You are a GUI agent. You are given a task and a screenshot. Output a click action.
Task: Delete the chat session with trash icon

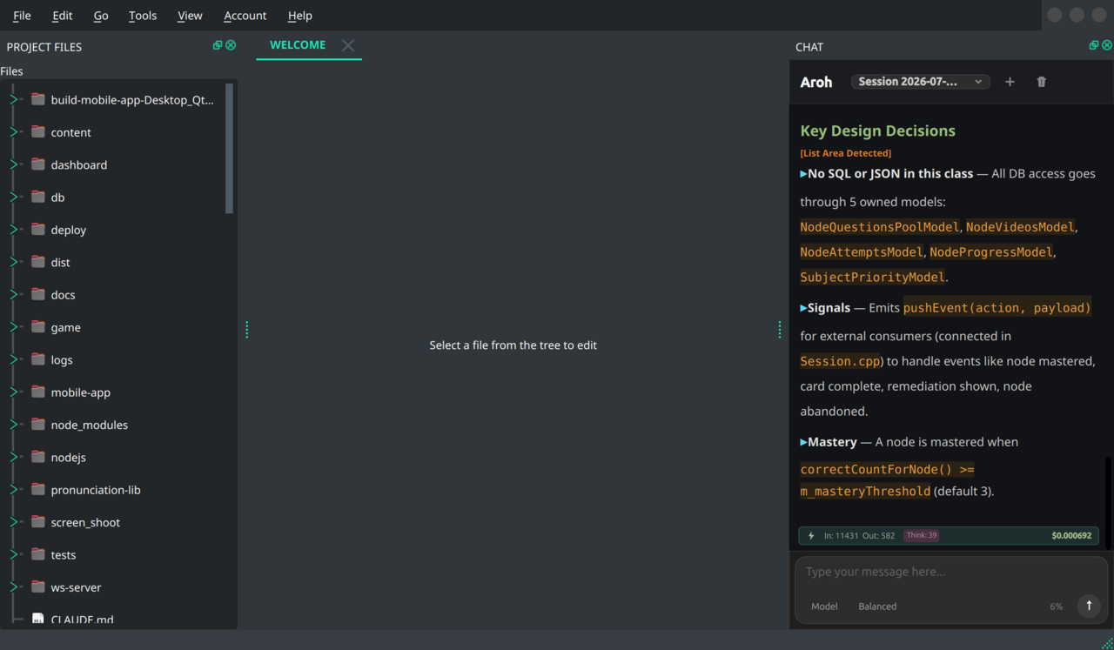[1041, 82]
